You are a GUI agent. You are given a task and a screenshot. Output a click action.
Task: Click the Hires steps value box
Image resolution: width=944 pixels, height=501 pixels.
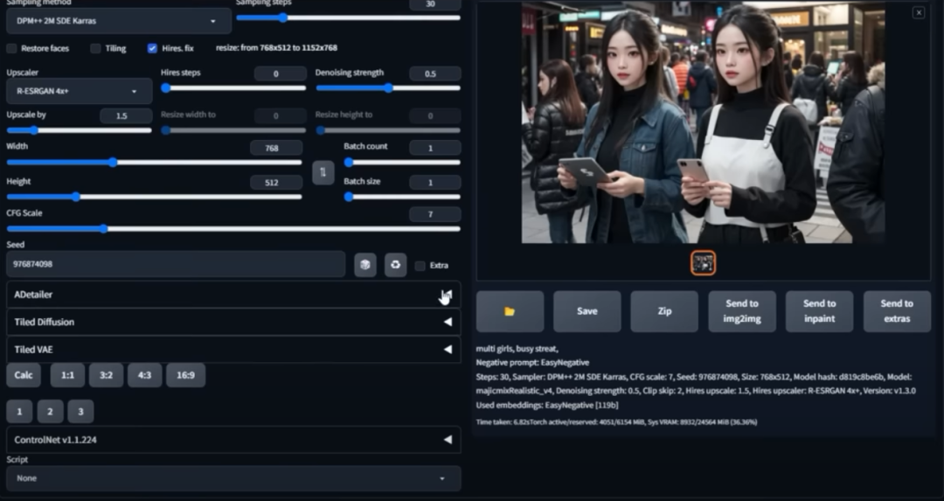tap(281, 74)
